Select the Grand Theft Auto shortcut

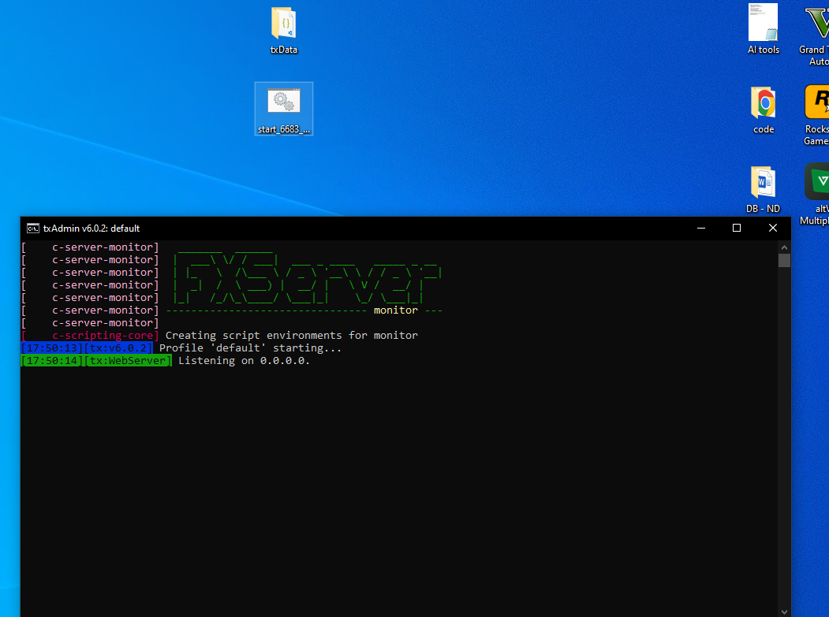(818, 23)
